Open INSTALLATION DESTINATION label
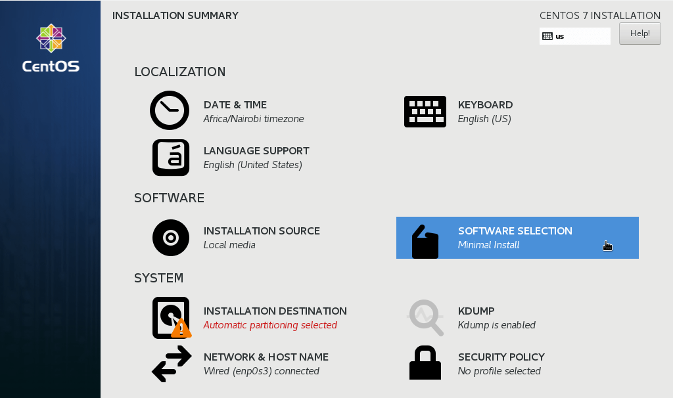The height and width of the screenshot is (398, 673). click(x=275, y=311)
